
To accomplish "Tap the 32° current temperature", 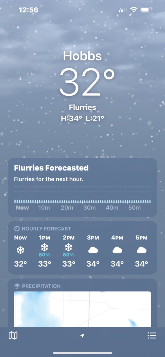I will click(87, 83).
